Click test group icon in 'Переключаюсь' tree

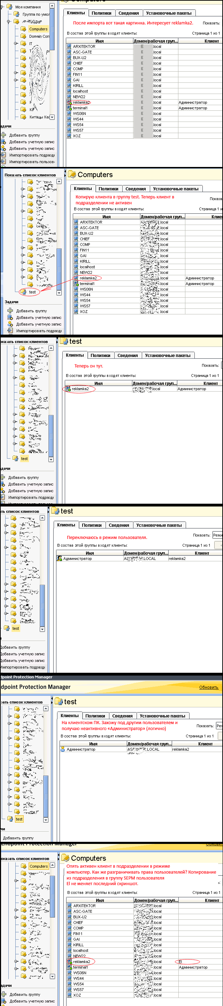point(7,628)
